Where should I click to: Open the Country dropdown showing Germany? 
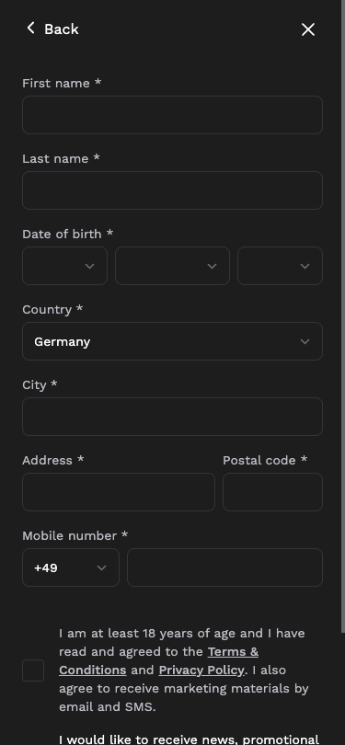(173, 341)
